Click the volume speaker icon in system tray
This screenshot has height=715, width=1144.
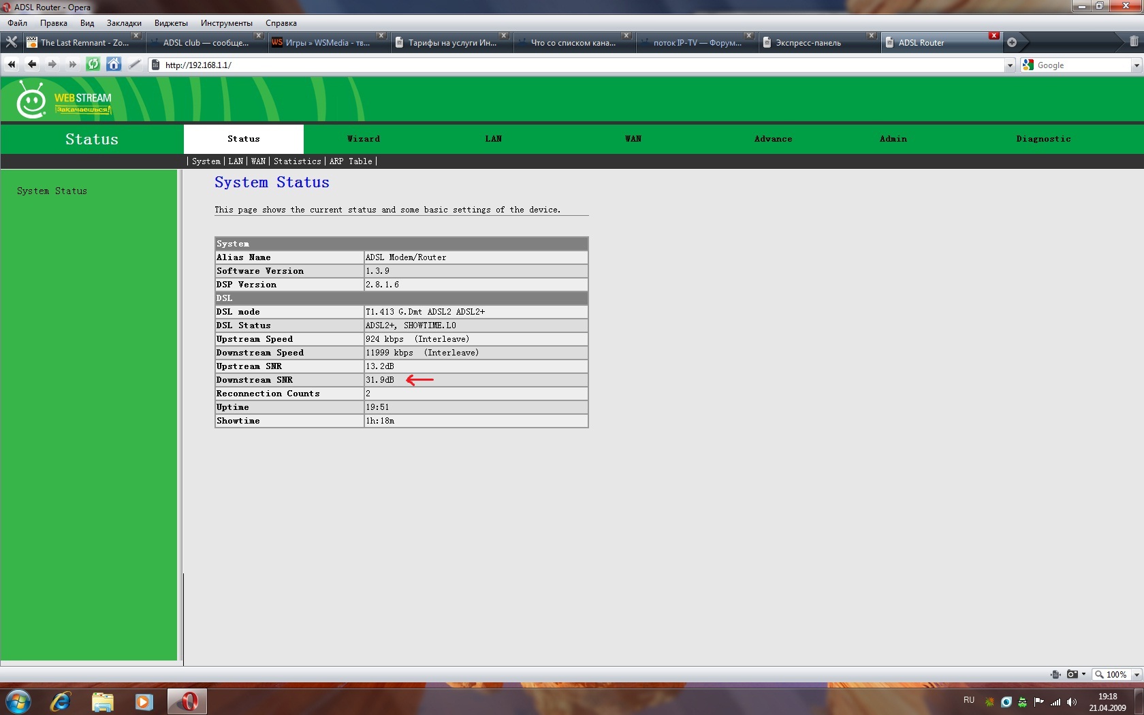pos(1072,702)
